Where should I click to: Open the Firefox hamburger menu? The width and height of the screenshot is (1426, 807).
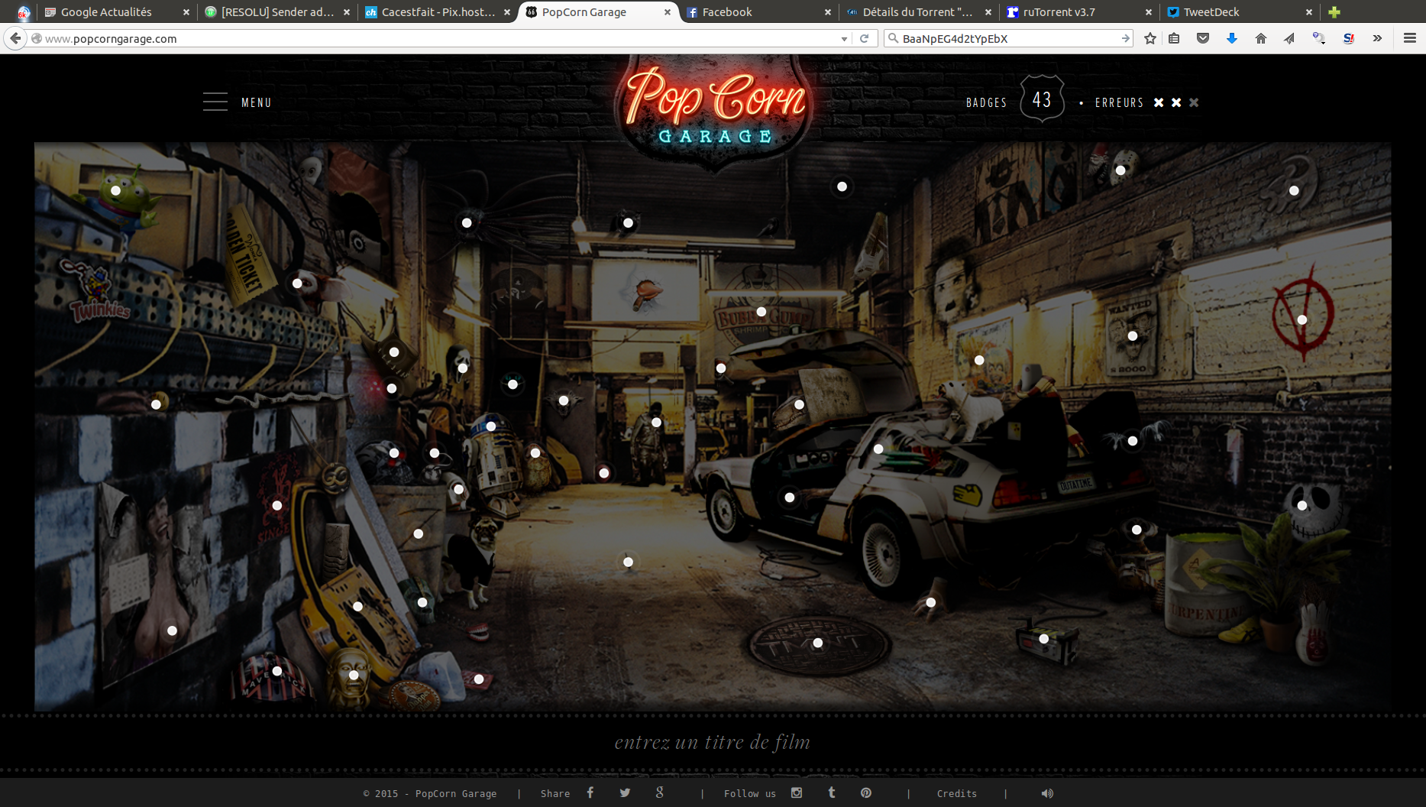click(1410, 38)
